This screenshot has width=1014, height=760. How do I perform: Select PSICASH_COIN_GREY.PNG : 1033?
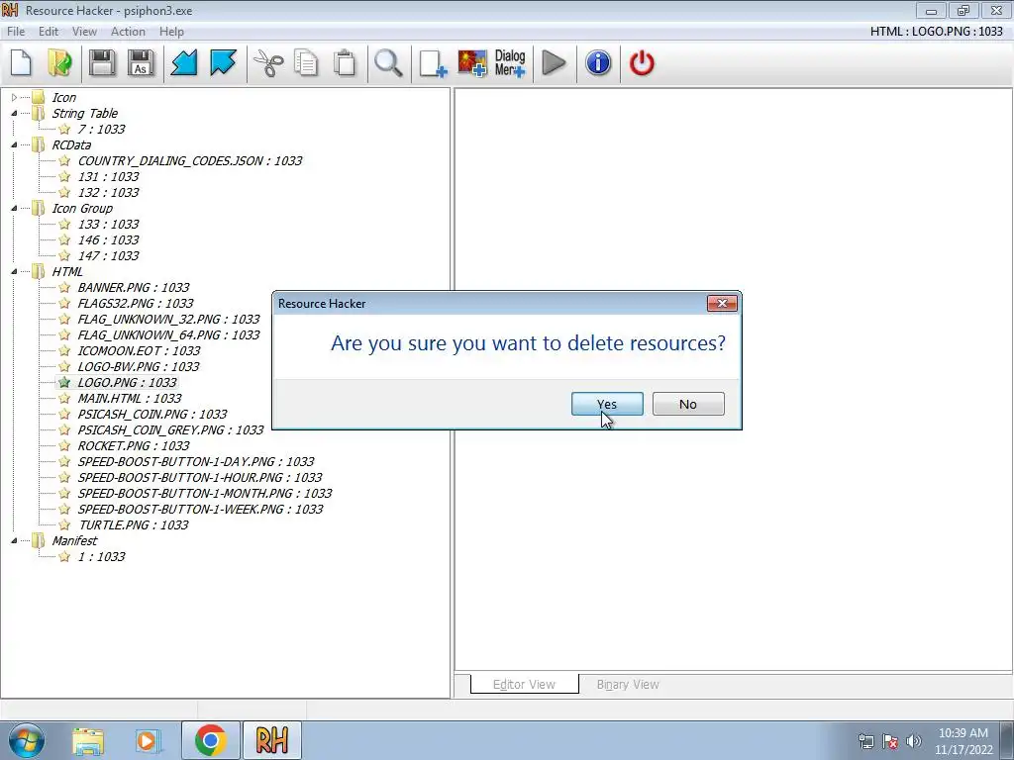(x=170, y=429)
